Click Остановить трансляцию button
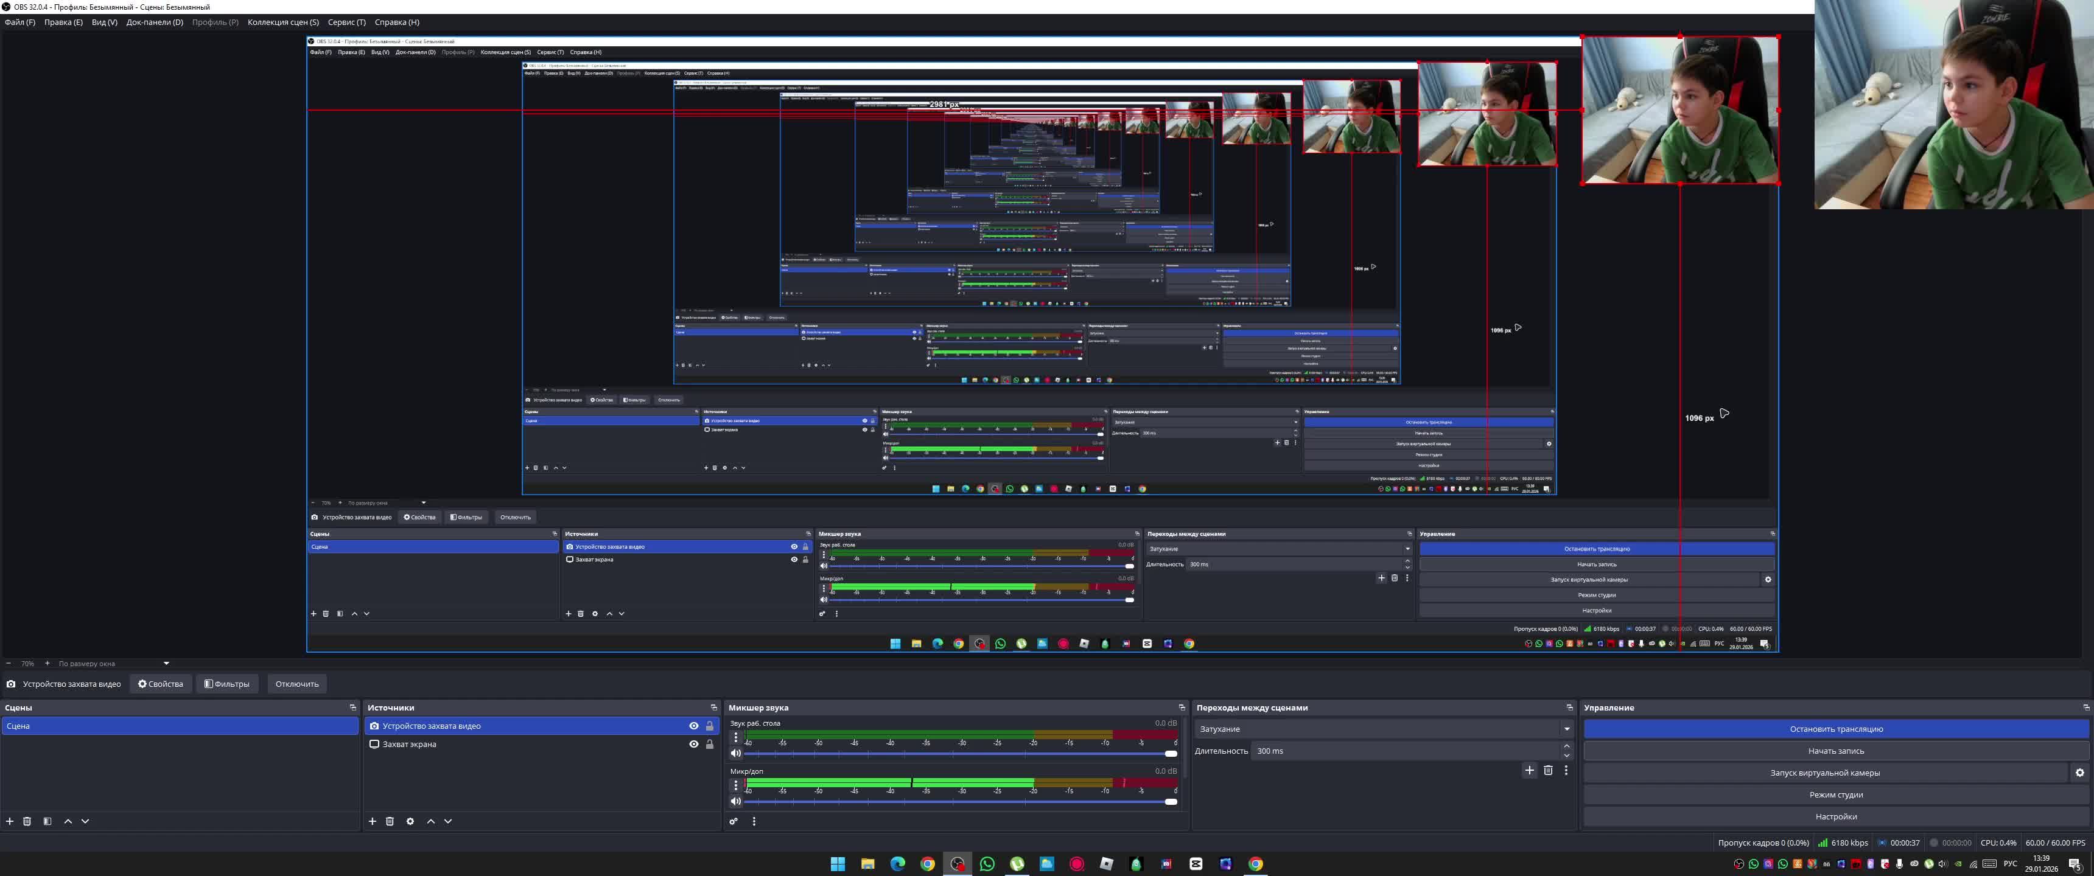The height and width of the screenshot is (876, 2094). (1835, 729)
